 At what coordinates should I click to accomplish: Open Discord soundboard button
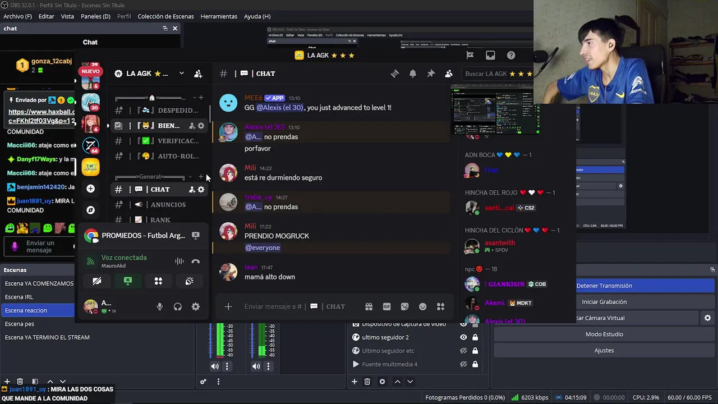[x=190, y=281]
